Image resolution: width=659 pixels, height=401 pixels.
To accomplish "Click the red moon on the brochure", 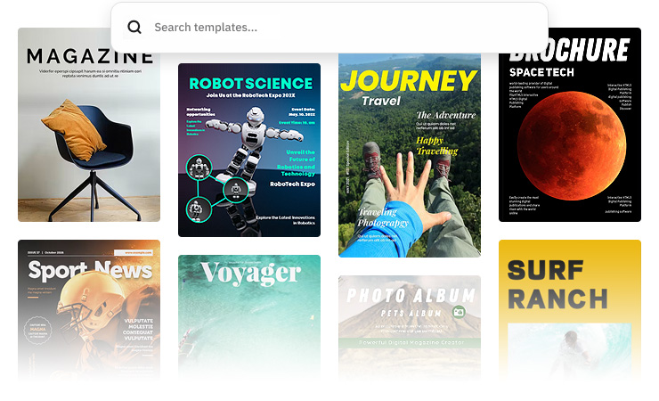I will [x=572, y=145].
